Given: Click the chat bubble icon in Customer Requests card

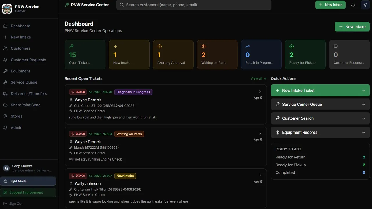Looking at the screenshot, I should (x=336, y=46).
